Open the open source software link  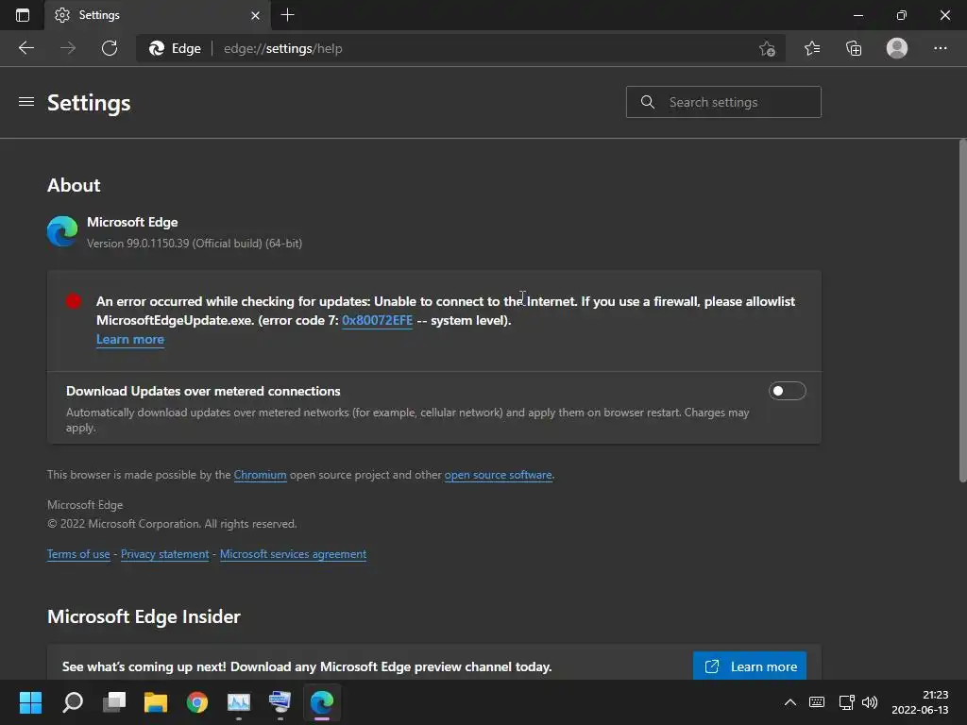point(498,475)
